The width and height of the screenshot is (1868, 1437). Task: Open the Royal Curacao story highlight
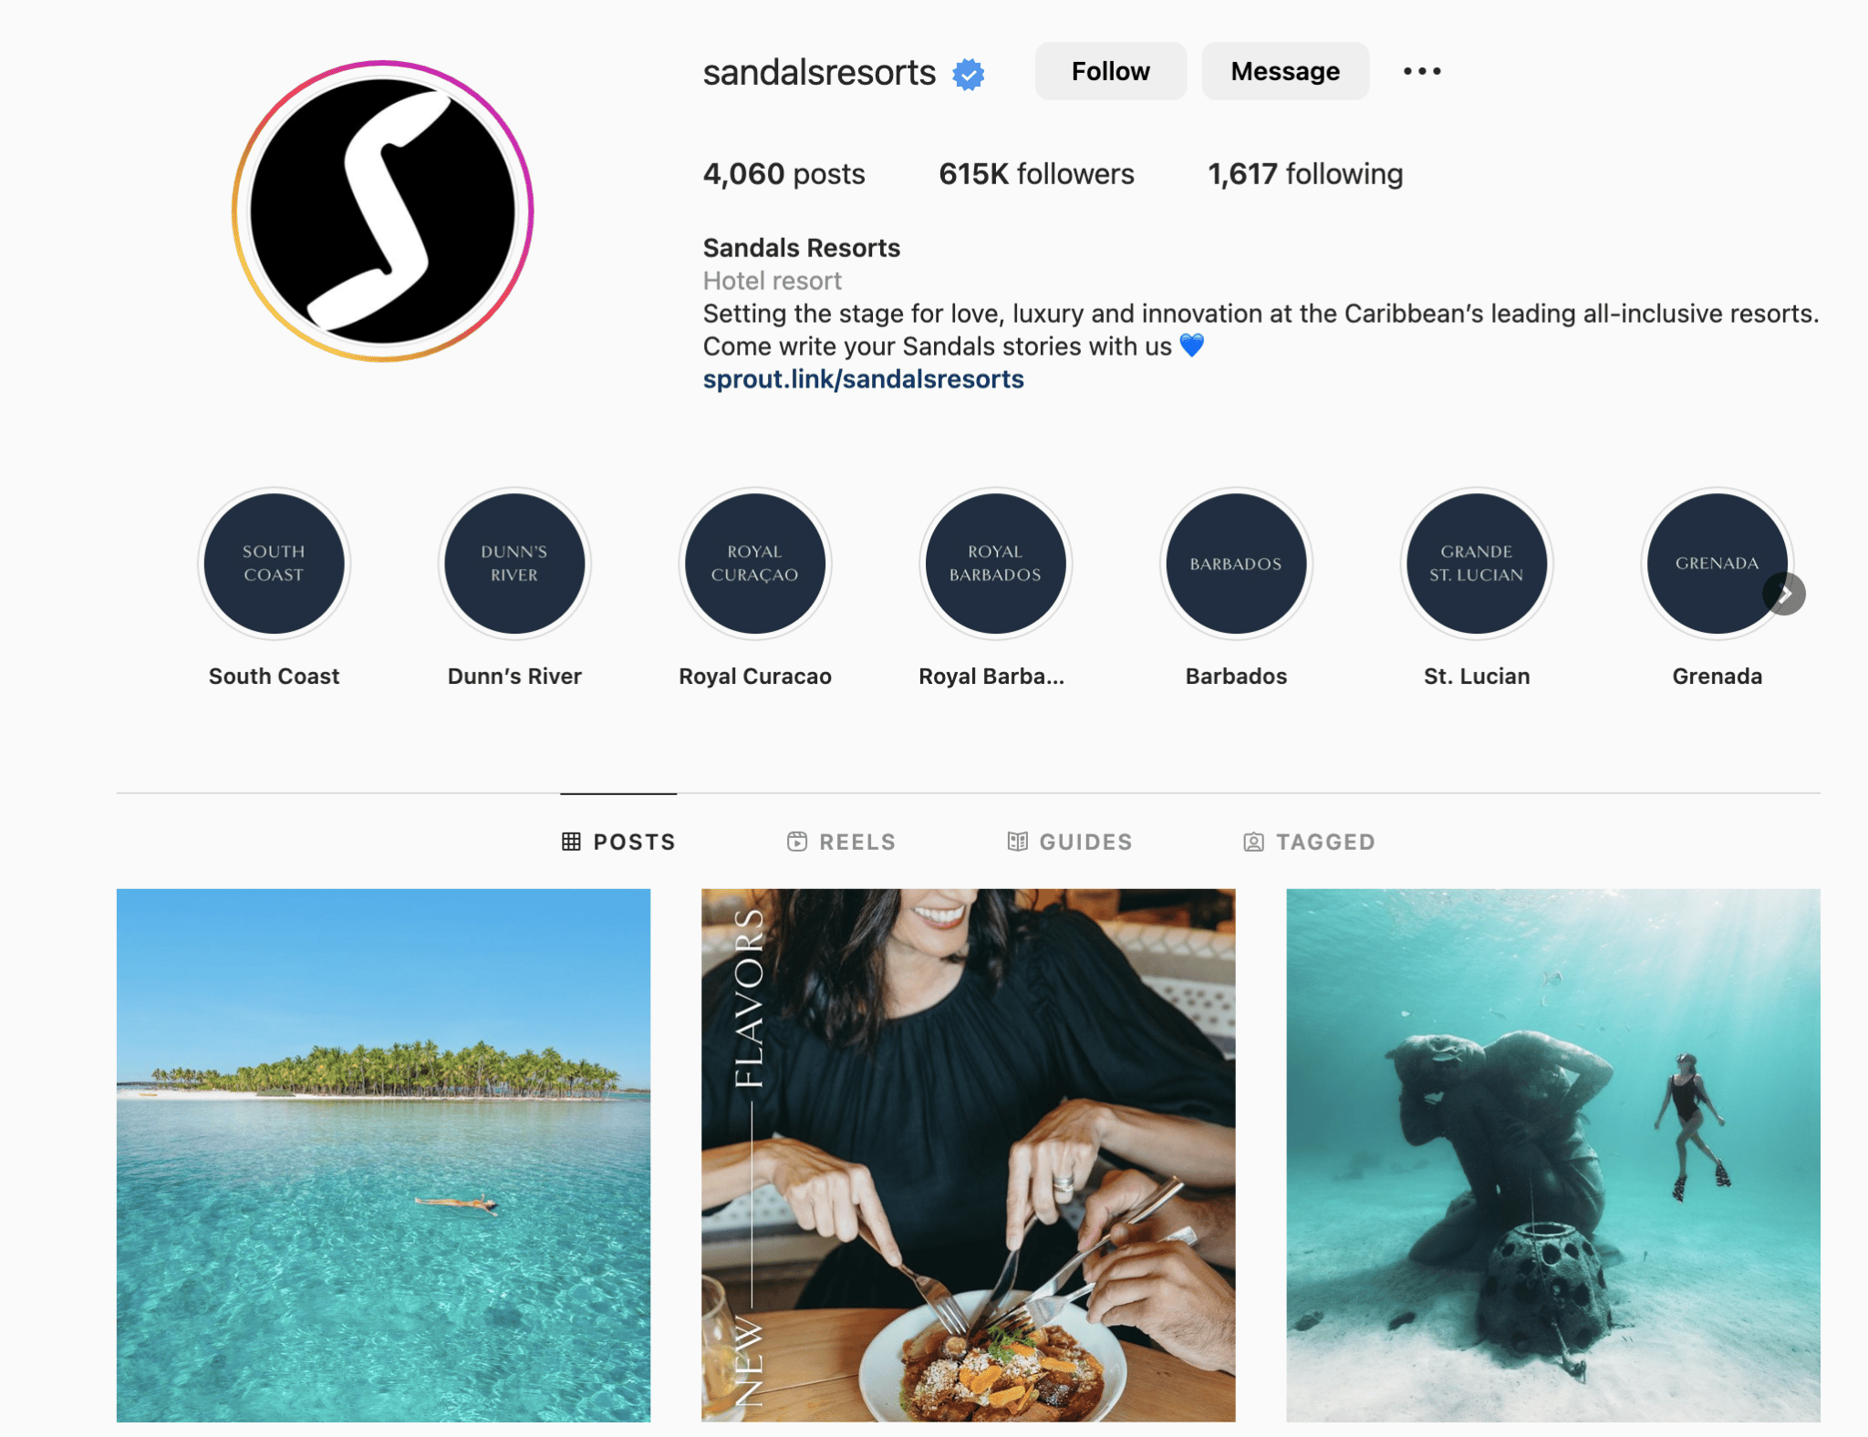tap(755, 563)
